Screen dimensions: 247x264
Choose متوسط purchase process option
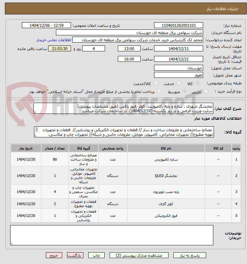[x=185, y=91]
